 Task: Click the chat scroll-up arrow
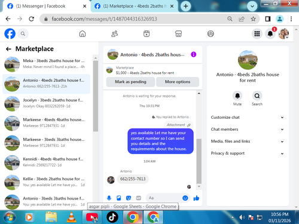point(199,93)
